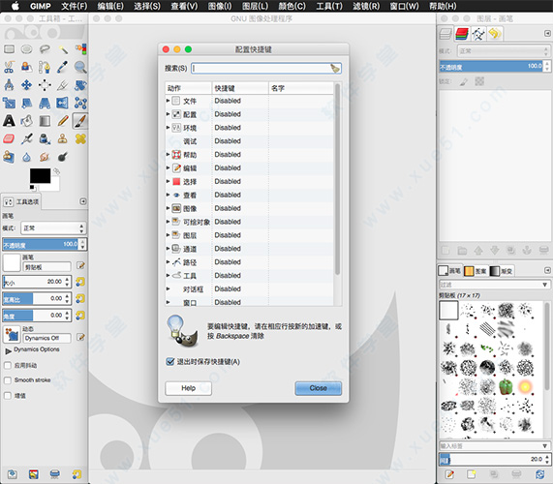Viewport: 553px width, 484px height.
Task: Close the shortcuts dialog with Close button
Action: coord(318,388)
